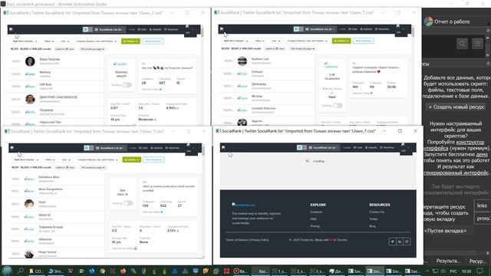
Task: Switch to the Ресурсы tab
Action: (477, 261)
